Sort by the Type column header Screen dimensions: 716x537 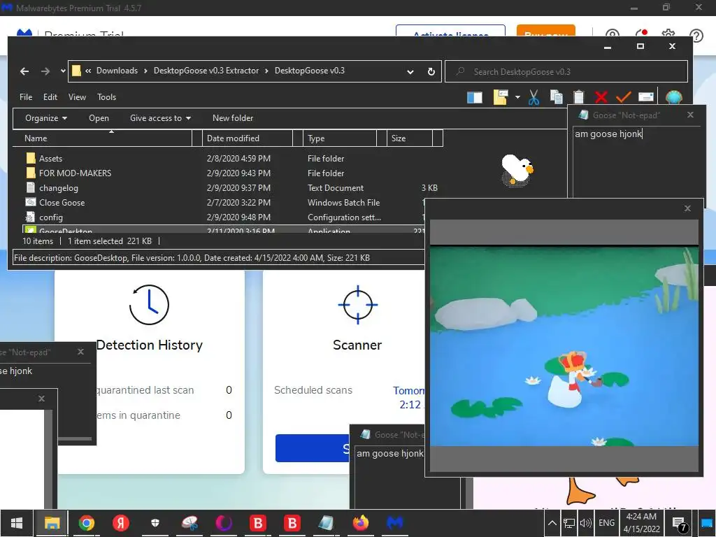(339, 138)
